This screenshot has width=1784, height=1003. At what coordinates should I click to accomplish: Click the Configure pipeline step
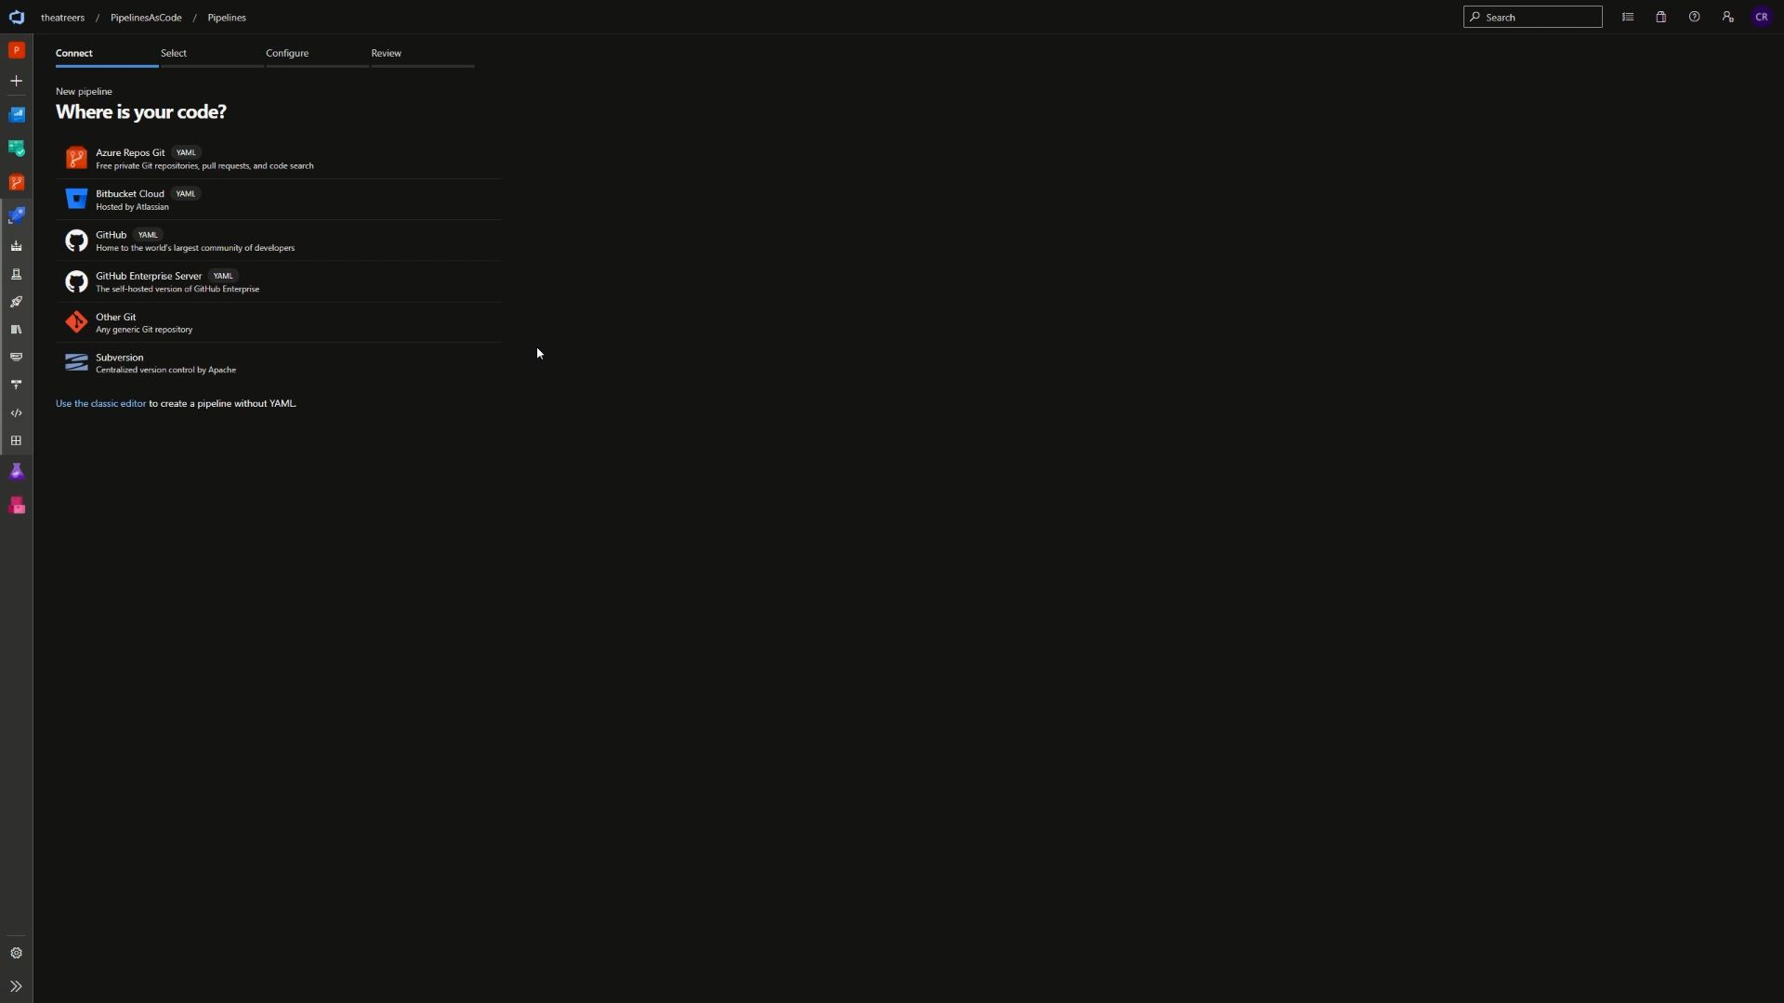(287, 53)
